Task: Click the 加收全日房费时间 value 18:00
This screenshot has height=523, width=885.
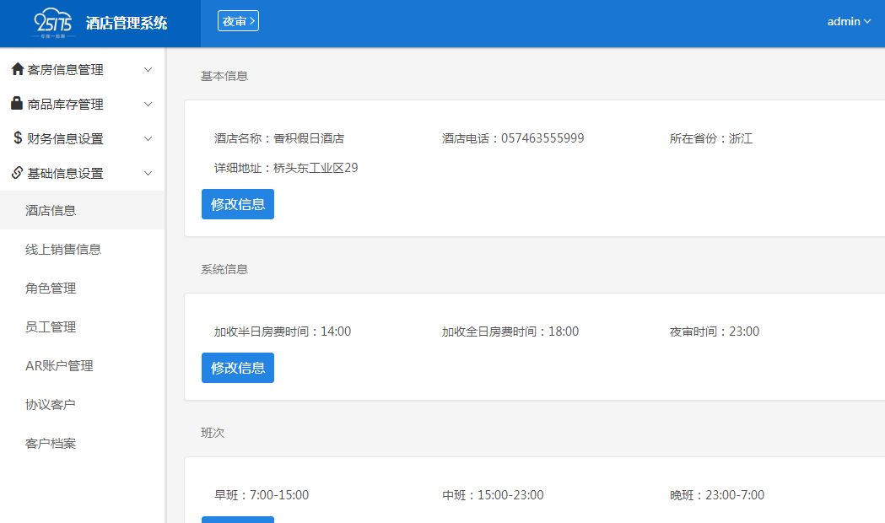Action: [564, 332]
